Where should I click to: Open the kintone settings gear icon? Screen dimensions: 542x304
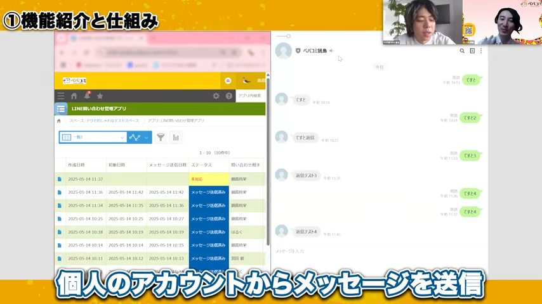[216, 96]
